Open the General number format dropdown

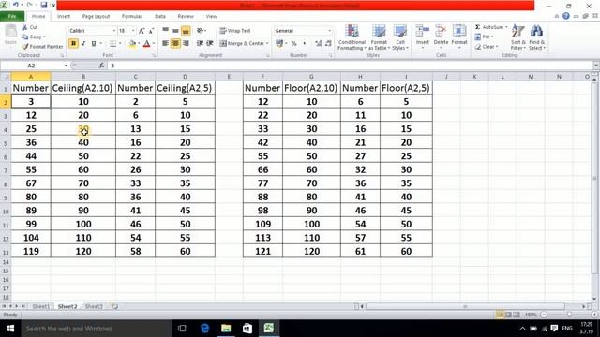tap(329, 31)
